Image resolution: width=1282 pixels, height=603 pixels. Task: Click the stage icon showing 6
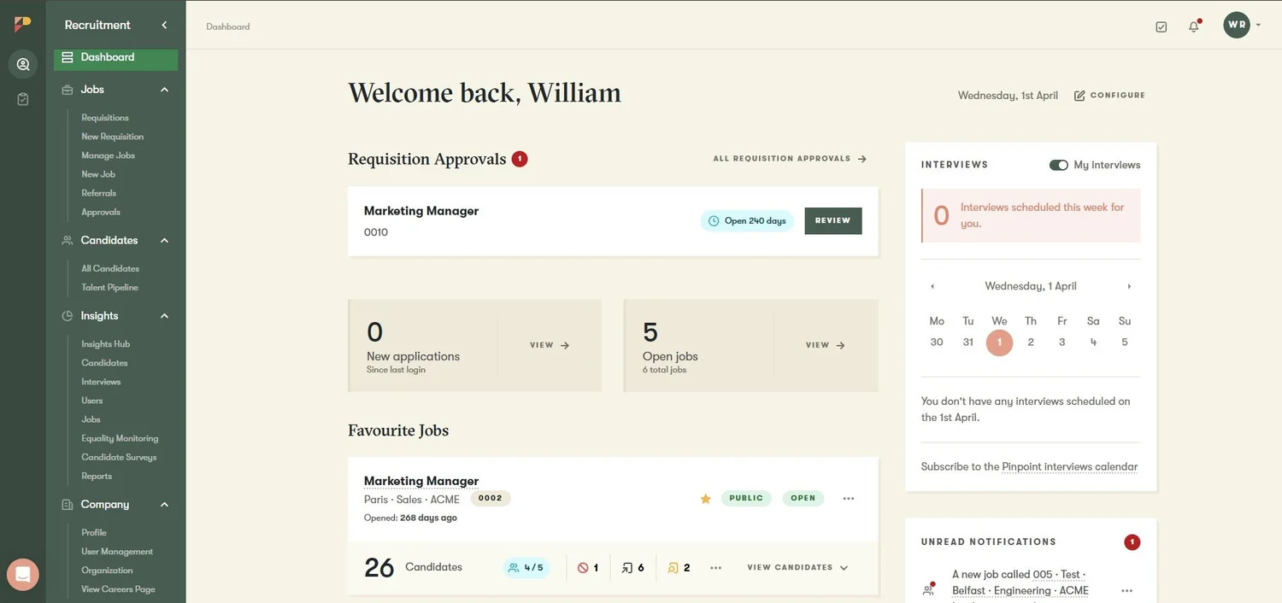click(x=627, y=568)
